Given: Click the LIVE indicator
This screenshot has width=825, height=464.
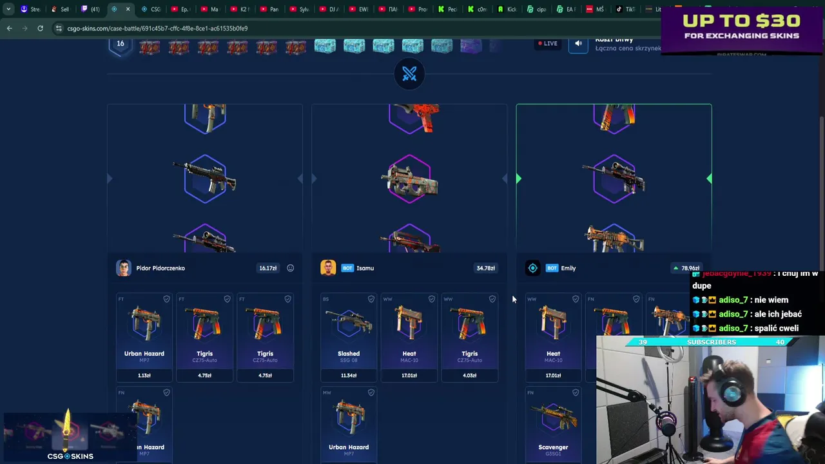Looking at the screenshot, I should pos(548,44).
